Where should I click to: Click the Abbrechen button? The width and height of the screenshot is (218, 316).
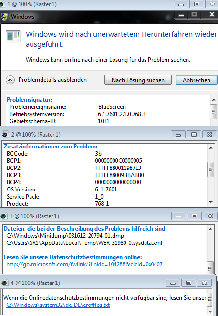point(197,80)
